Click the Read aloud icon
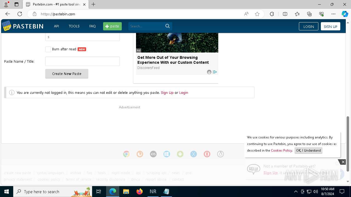 click(246, 14)
